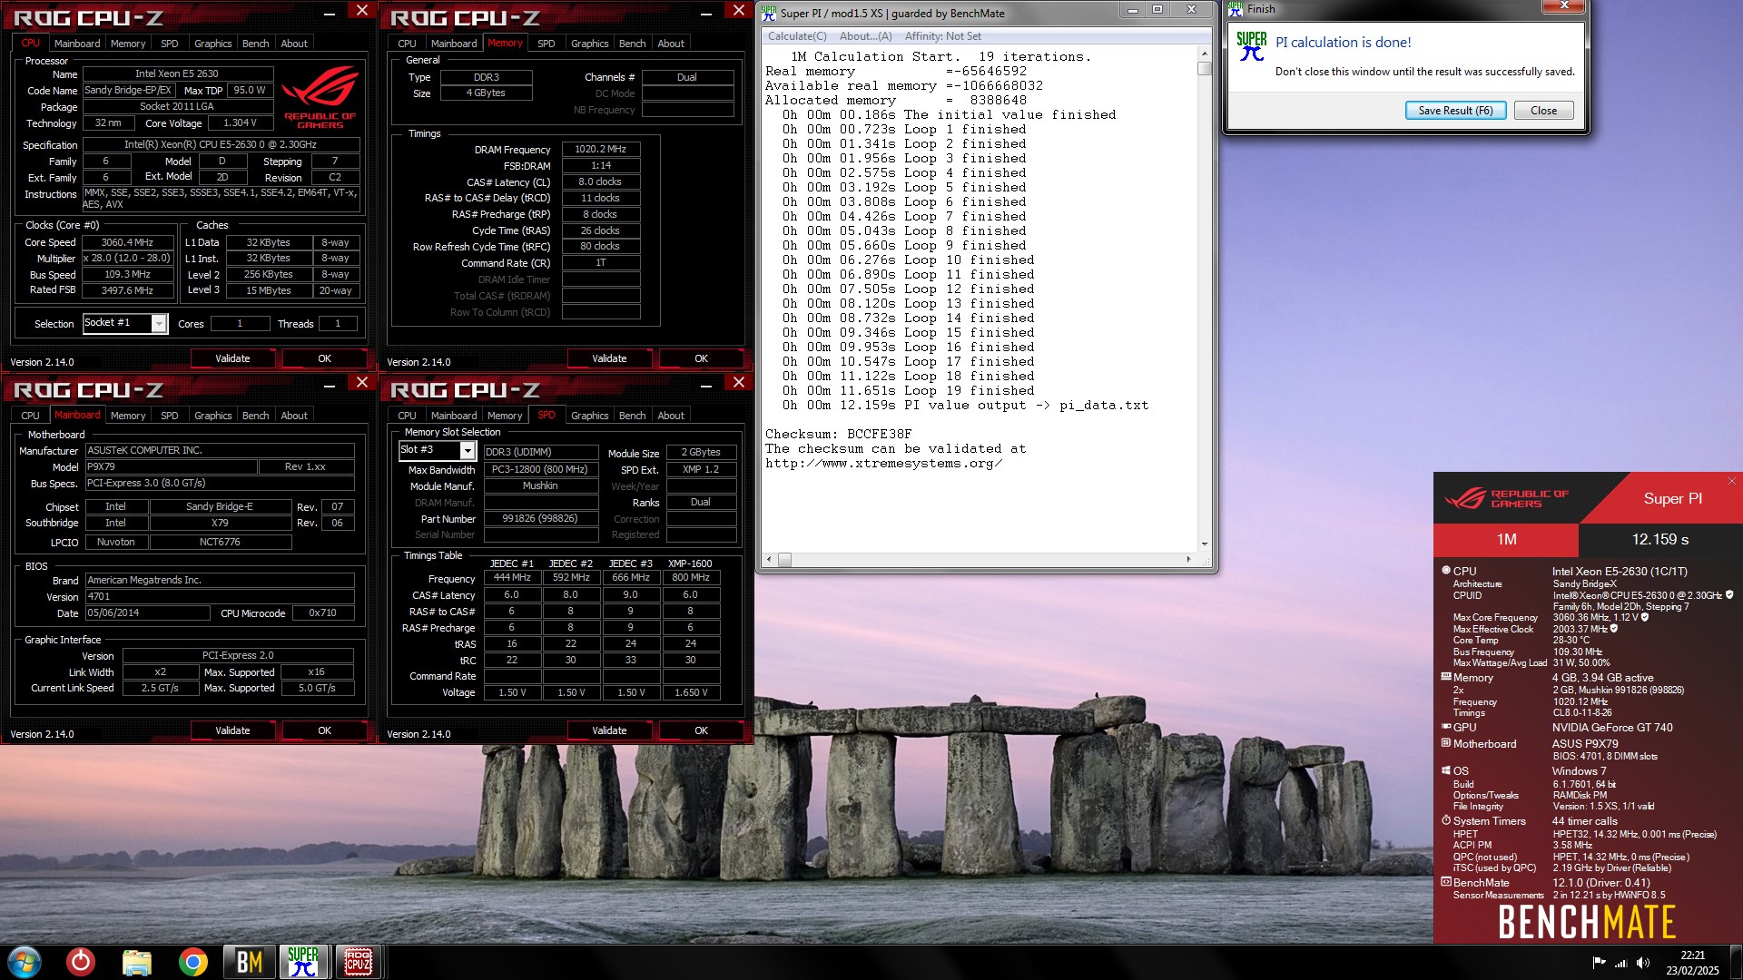Switch to Super PI taskbar icon

[303, 962]
